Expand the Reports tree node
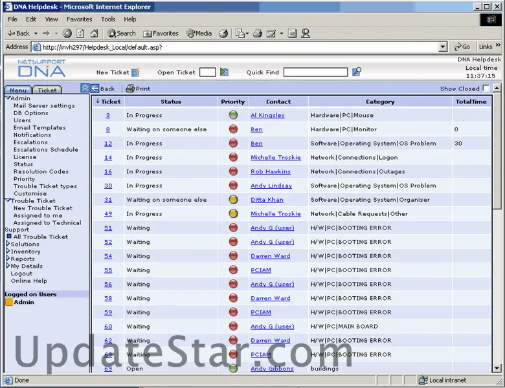This screenshot has height=388, width=505. point(8,259)
